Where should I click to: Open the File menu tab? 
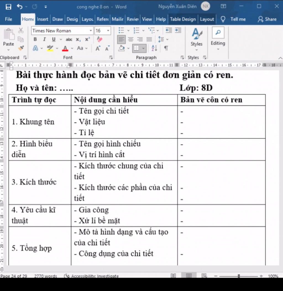pyautogui.click(x=9, y=19)
